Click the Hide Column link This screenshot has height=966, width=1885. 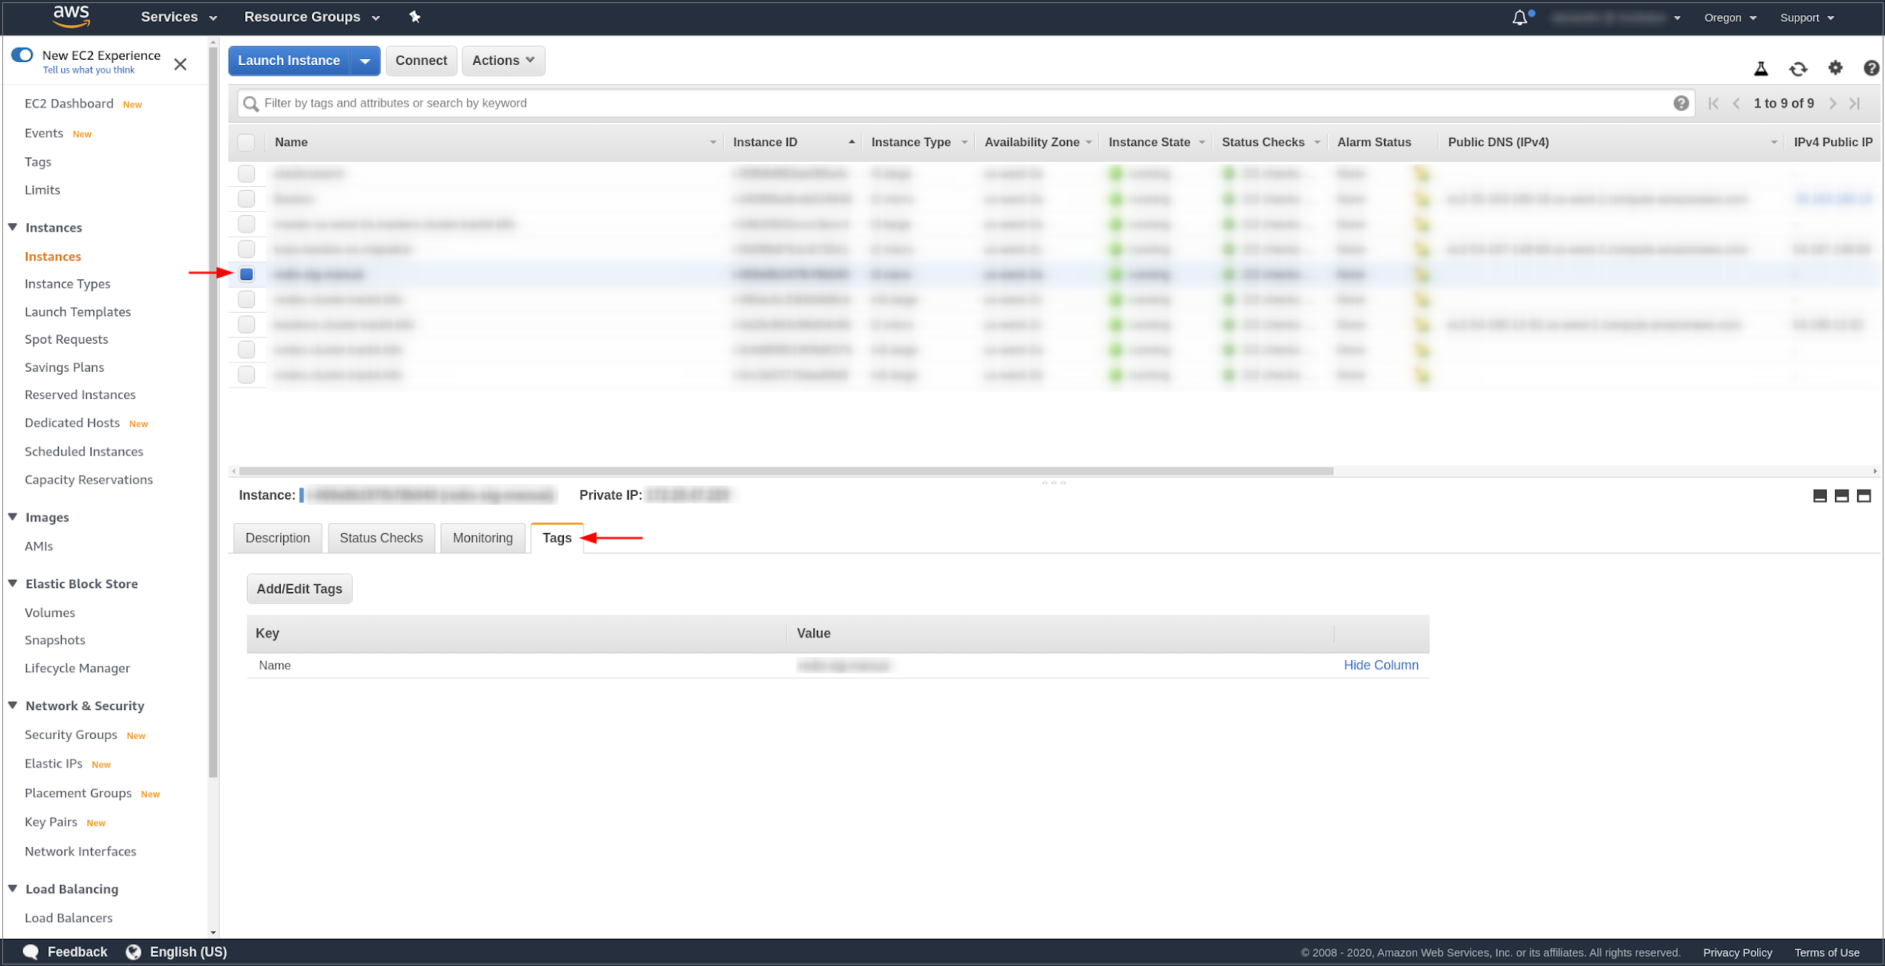click(x=1380, y=665)
